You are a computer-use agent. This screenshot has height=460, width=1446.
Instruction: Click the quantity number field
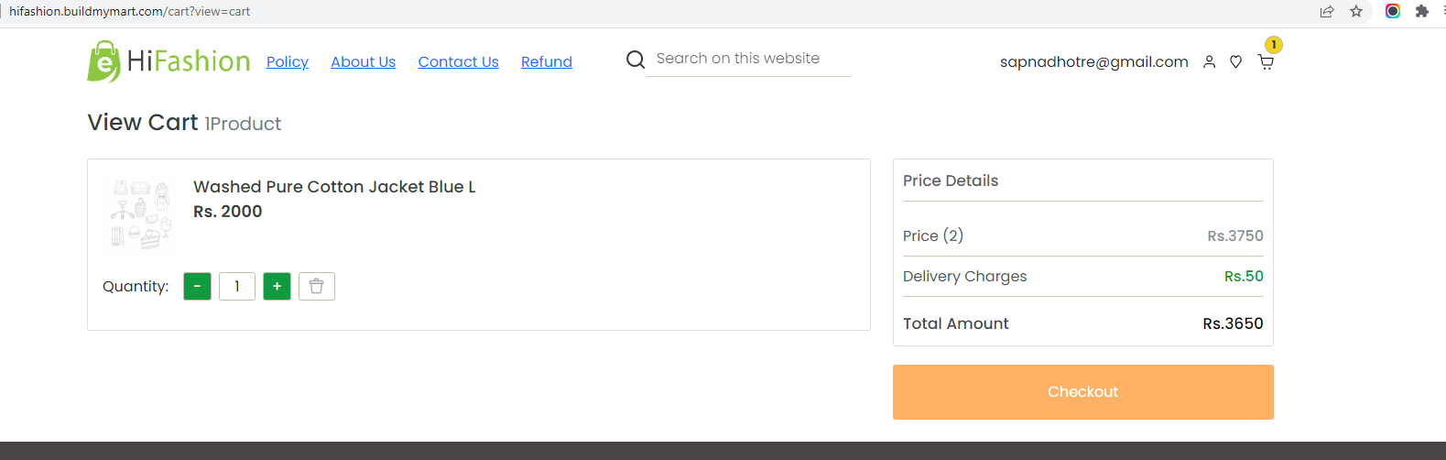237,286
